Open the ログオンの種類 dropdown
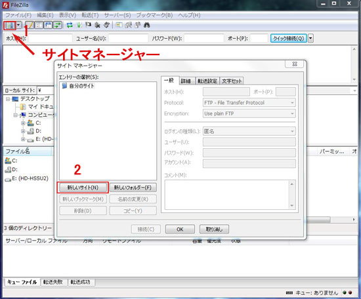Viewport: 361px width, 299px height. (249, 131)
